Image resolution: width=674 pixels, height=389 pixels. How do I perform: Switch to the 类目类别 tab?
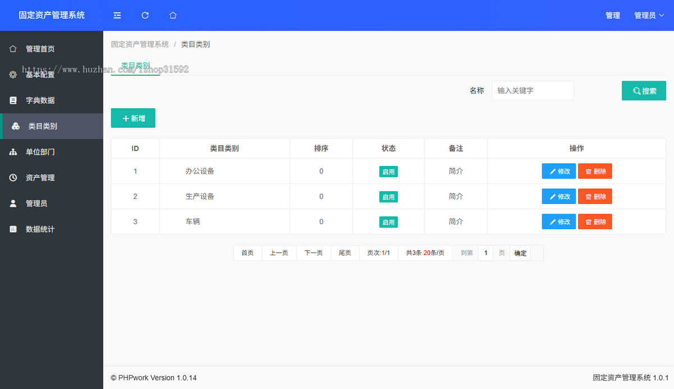pyautogui.click(x=134, y=65)
